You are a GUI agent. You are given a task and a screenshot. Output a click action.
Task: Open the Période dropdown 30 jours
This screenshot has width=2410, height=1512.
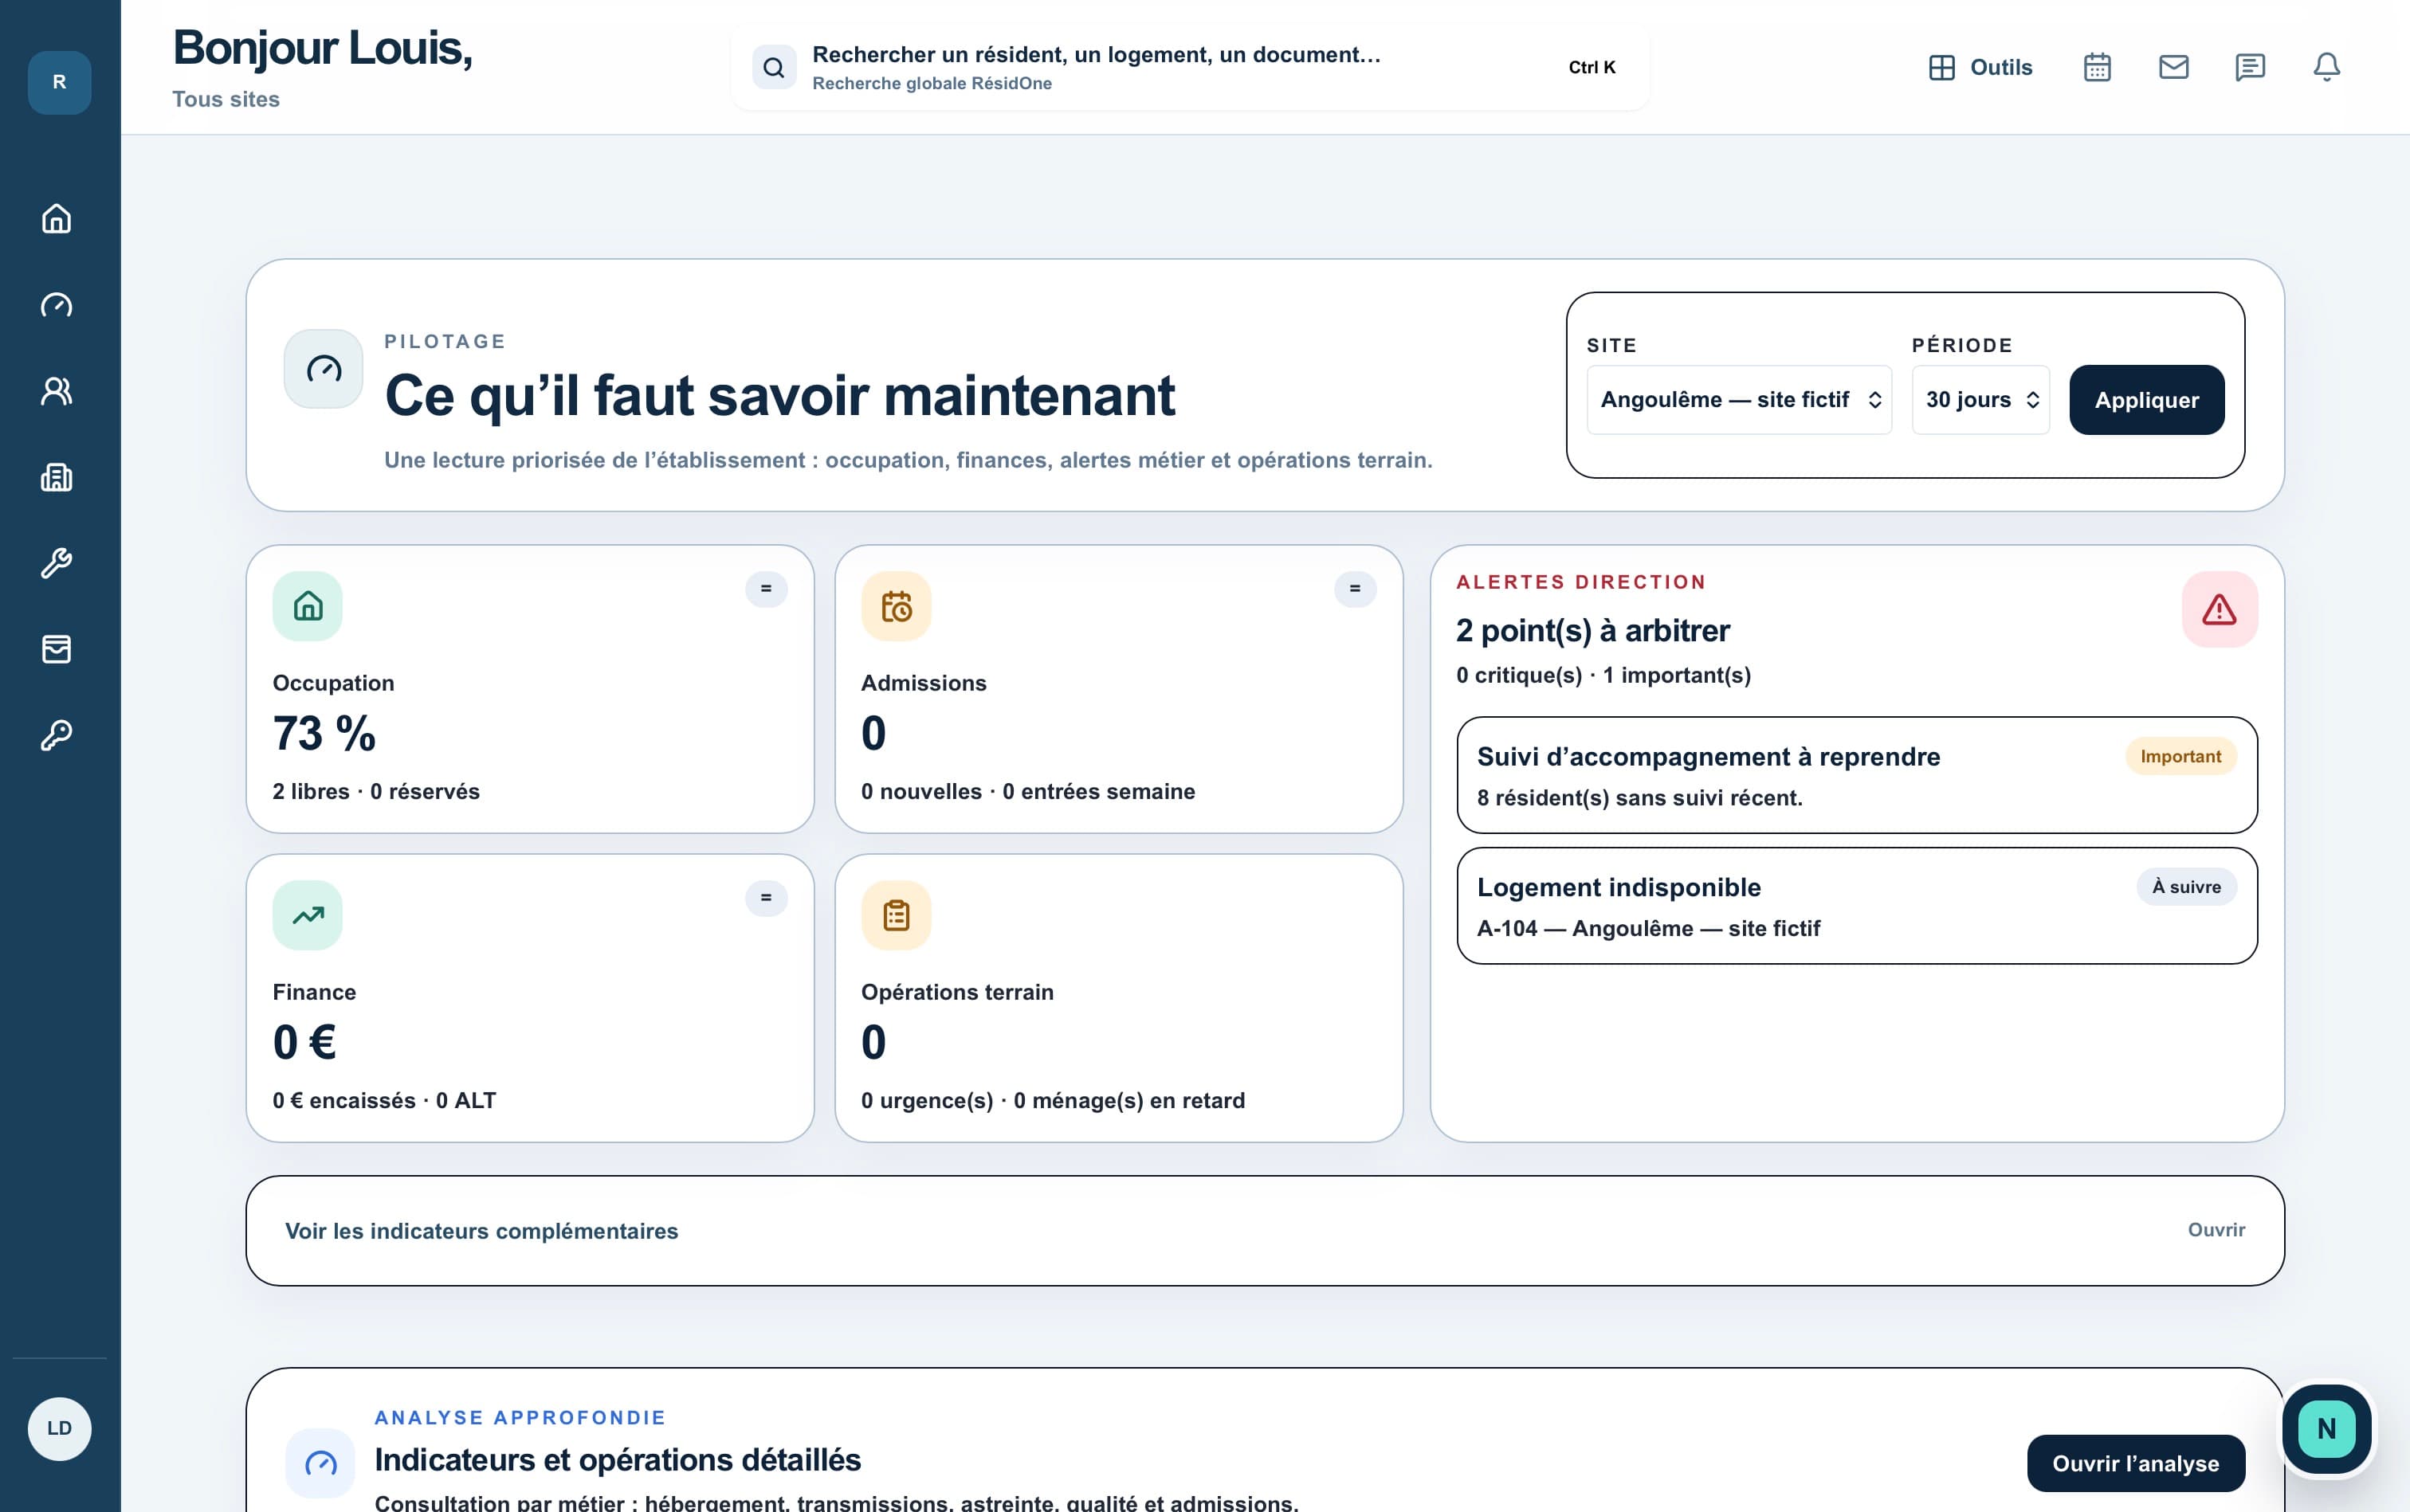(1980, 400)
